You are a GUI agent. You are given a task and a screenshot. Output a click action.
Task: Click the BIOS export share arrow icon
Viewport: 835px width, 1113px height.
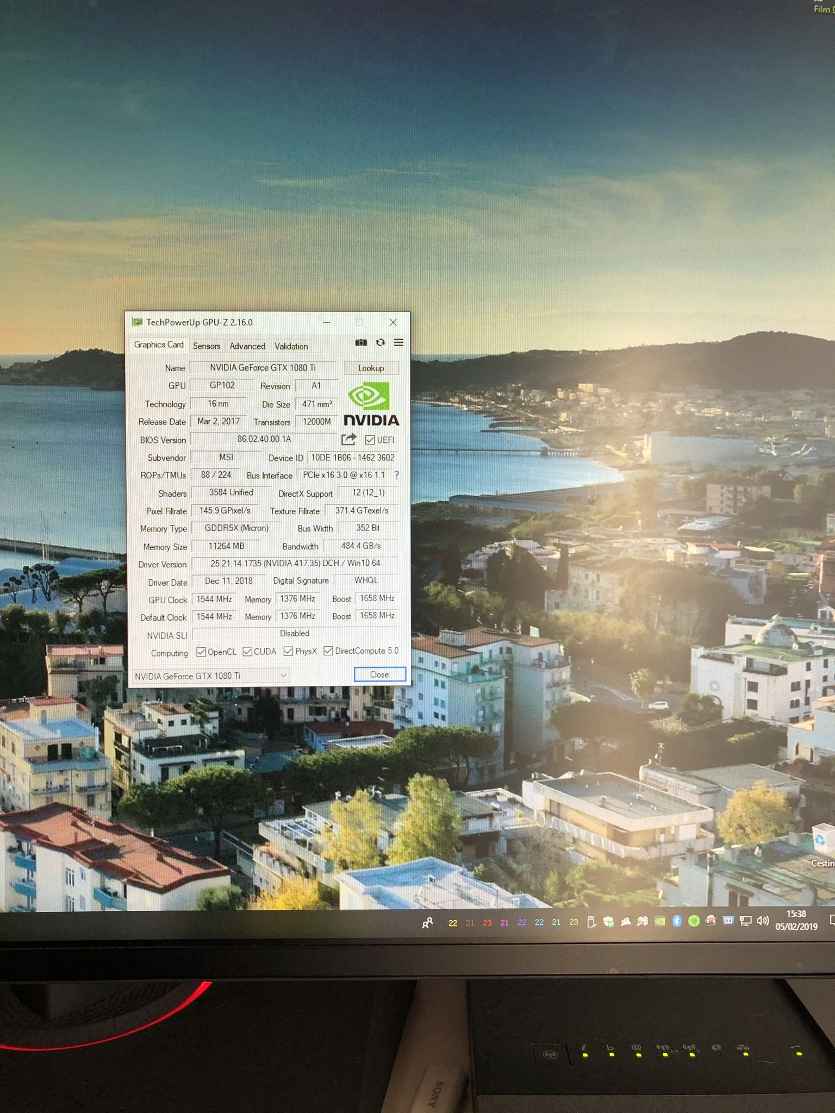point(348,439)
